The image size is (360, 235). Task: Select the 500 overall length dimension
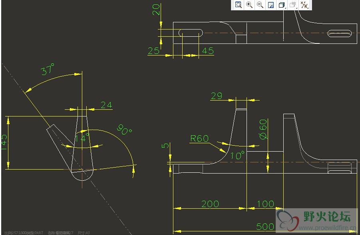[x=265, y=227]
